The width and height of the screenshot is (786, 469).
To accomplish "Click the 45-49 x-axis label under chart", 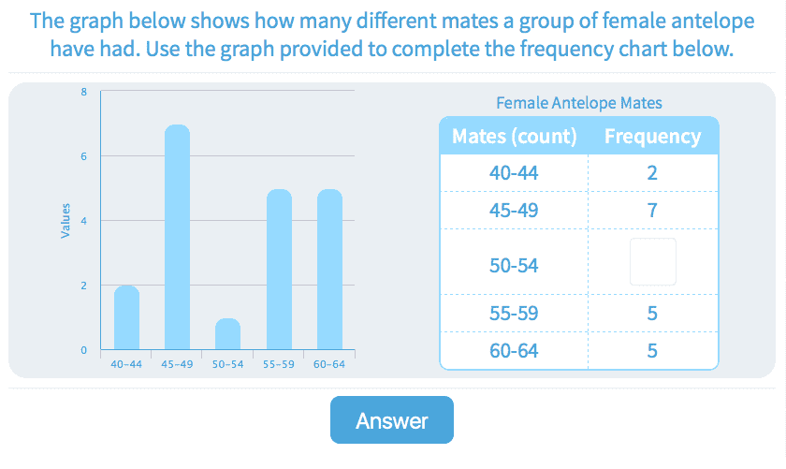I will tap(177, 364).
